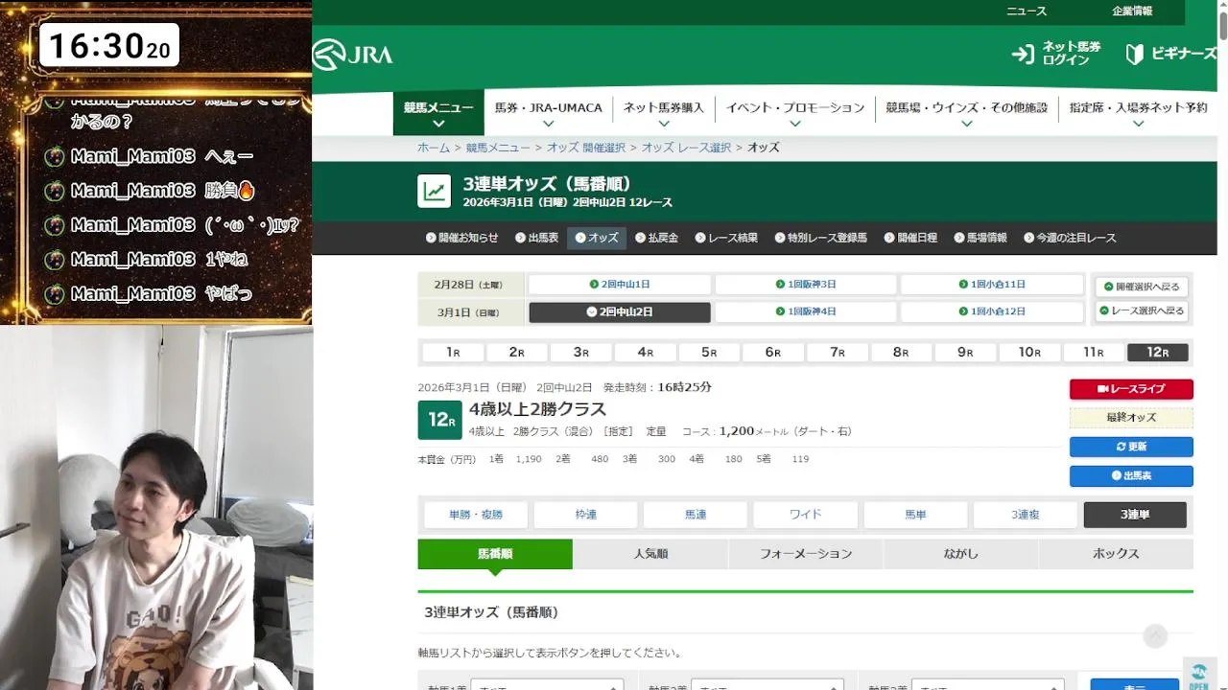Switch to フォーメーション view tab

pyautogui.click(x=806, y=554)
